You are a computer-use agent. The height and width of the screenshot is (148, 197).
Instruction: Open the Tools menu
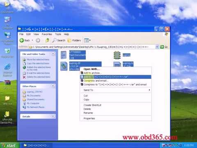[58, 34]
